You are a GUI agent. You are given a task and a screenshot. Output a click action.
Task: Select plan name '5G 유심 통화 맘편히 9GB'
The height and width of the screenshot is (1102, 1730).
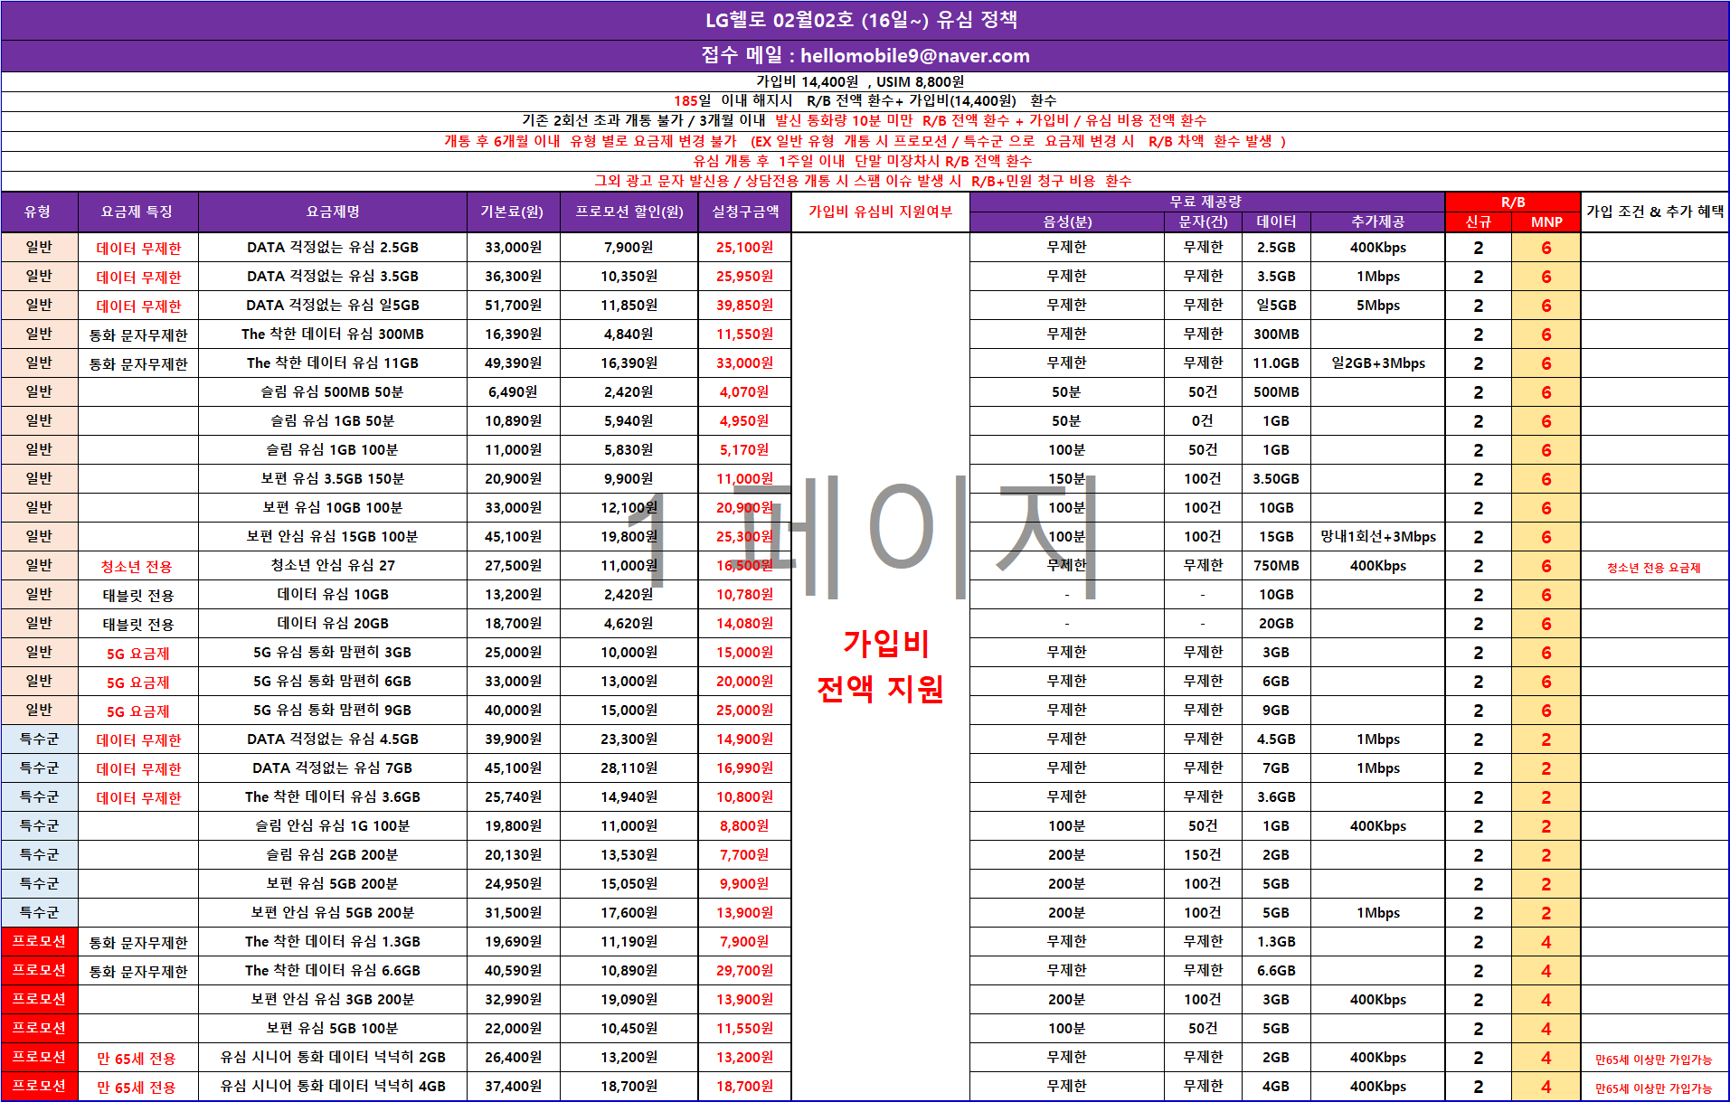[333, 710]
